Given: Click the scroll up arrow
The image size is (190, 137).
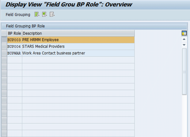Looking at the screenshot, I should (184, 39).
